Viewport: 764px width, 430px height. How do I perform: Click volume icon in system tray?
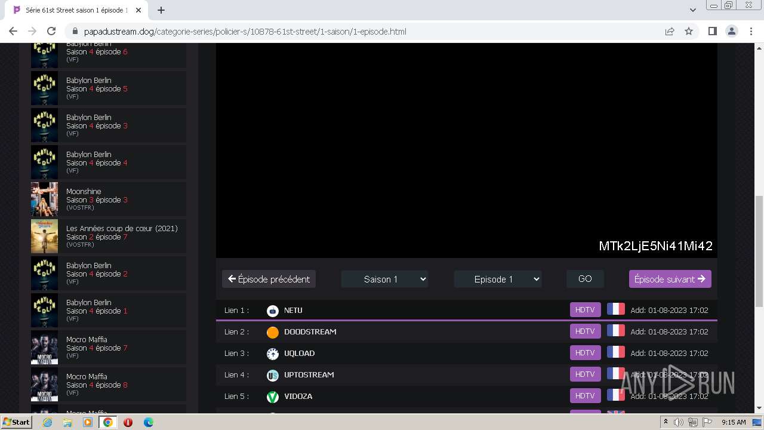(679, 422)
